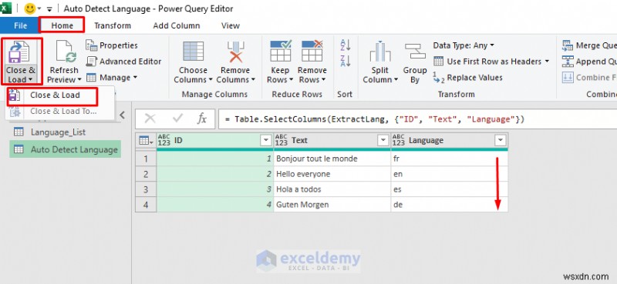The width and height of the screenshot is (617, 284).
Task: Click the table corner menu icon
Action: pyautogui.click(x=146, y=141)
